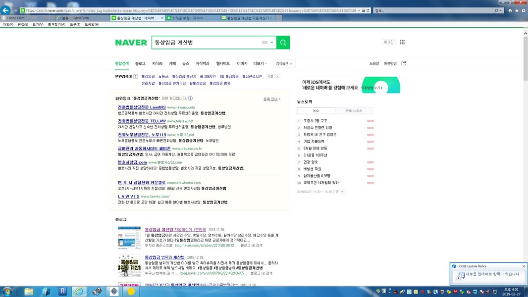Switch to the 블로그 search tab
The width and height of the screenshot is (528, 297).
coord(140,63)
